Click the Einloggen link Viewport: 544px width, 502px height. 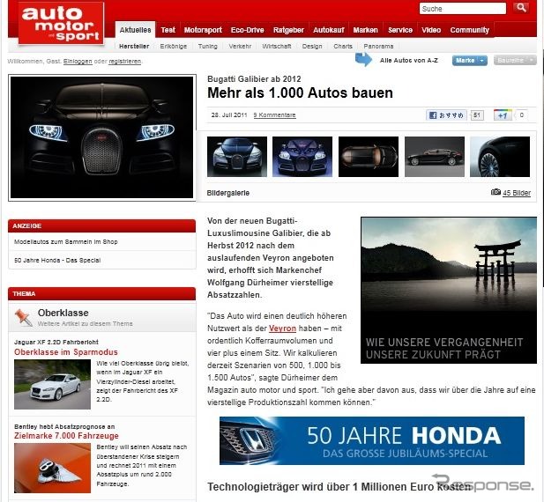pos(78,62)
